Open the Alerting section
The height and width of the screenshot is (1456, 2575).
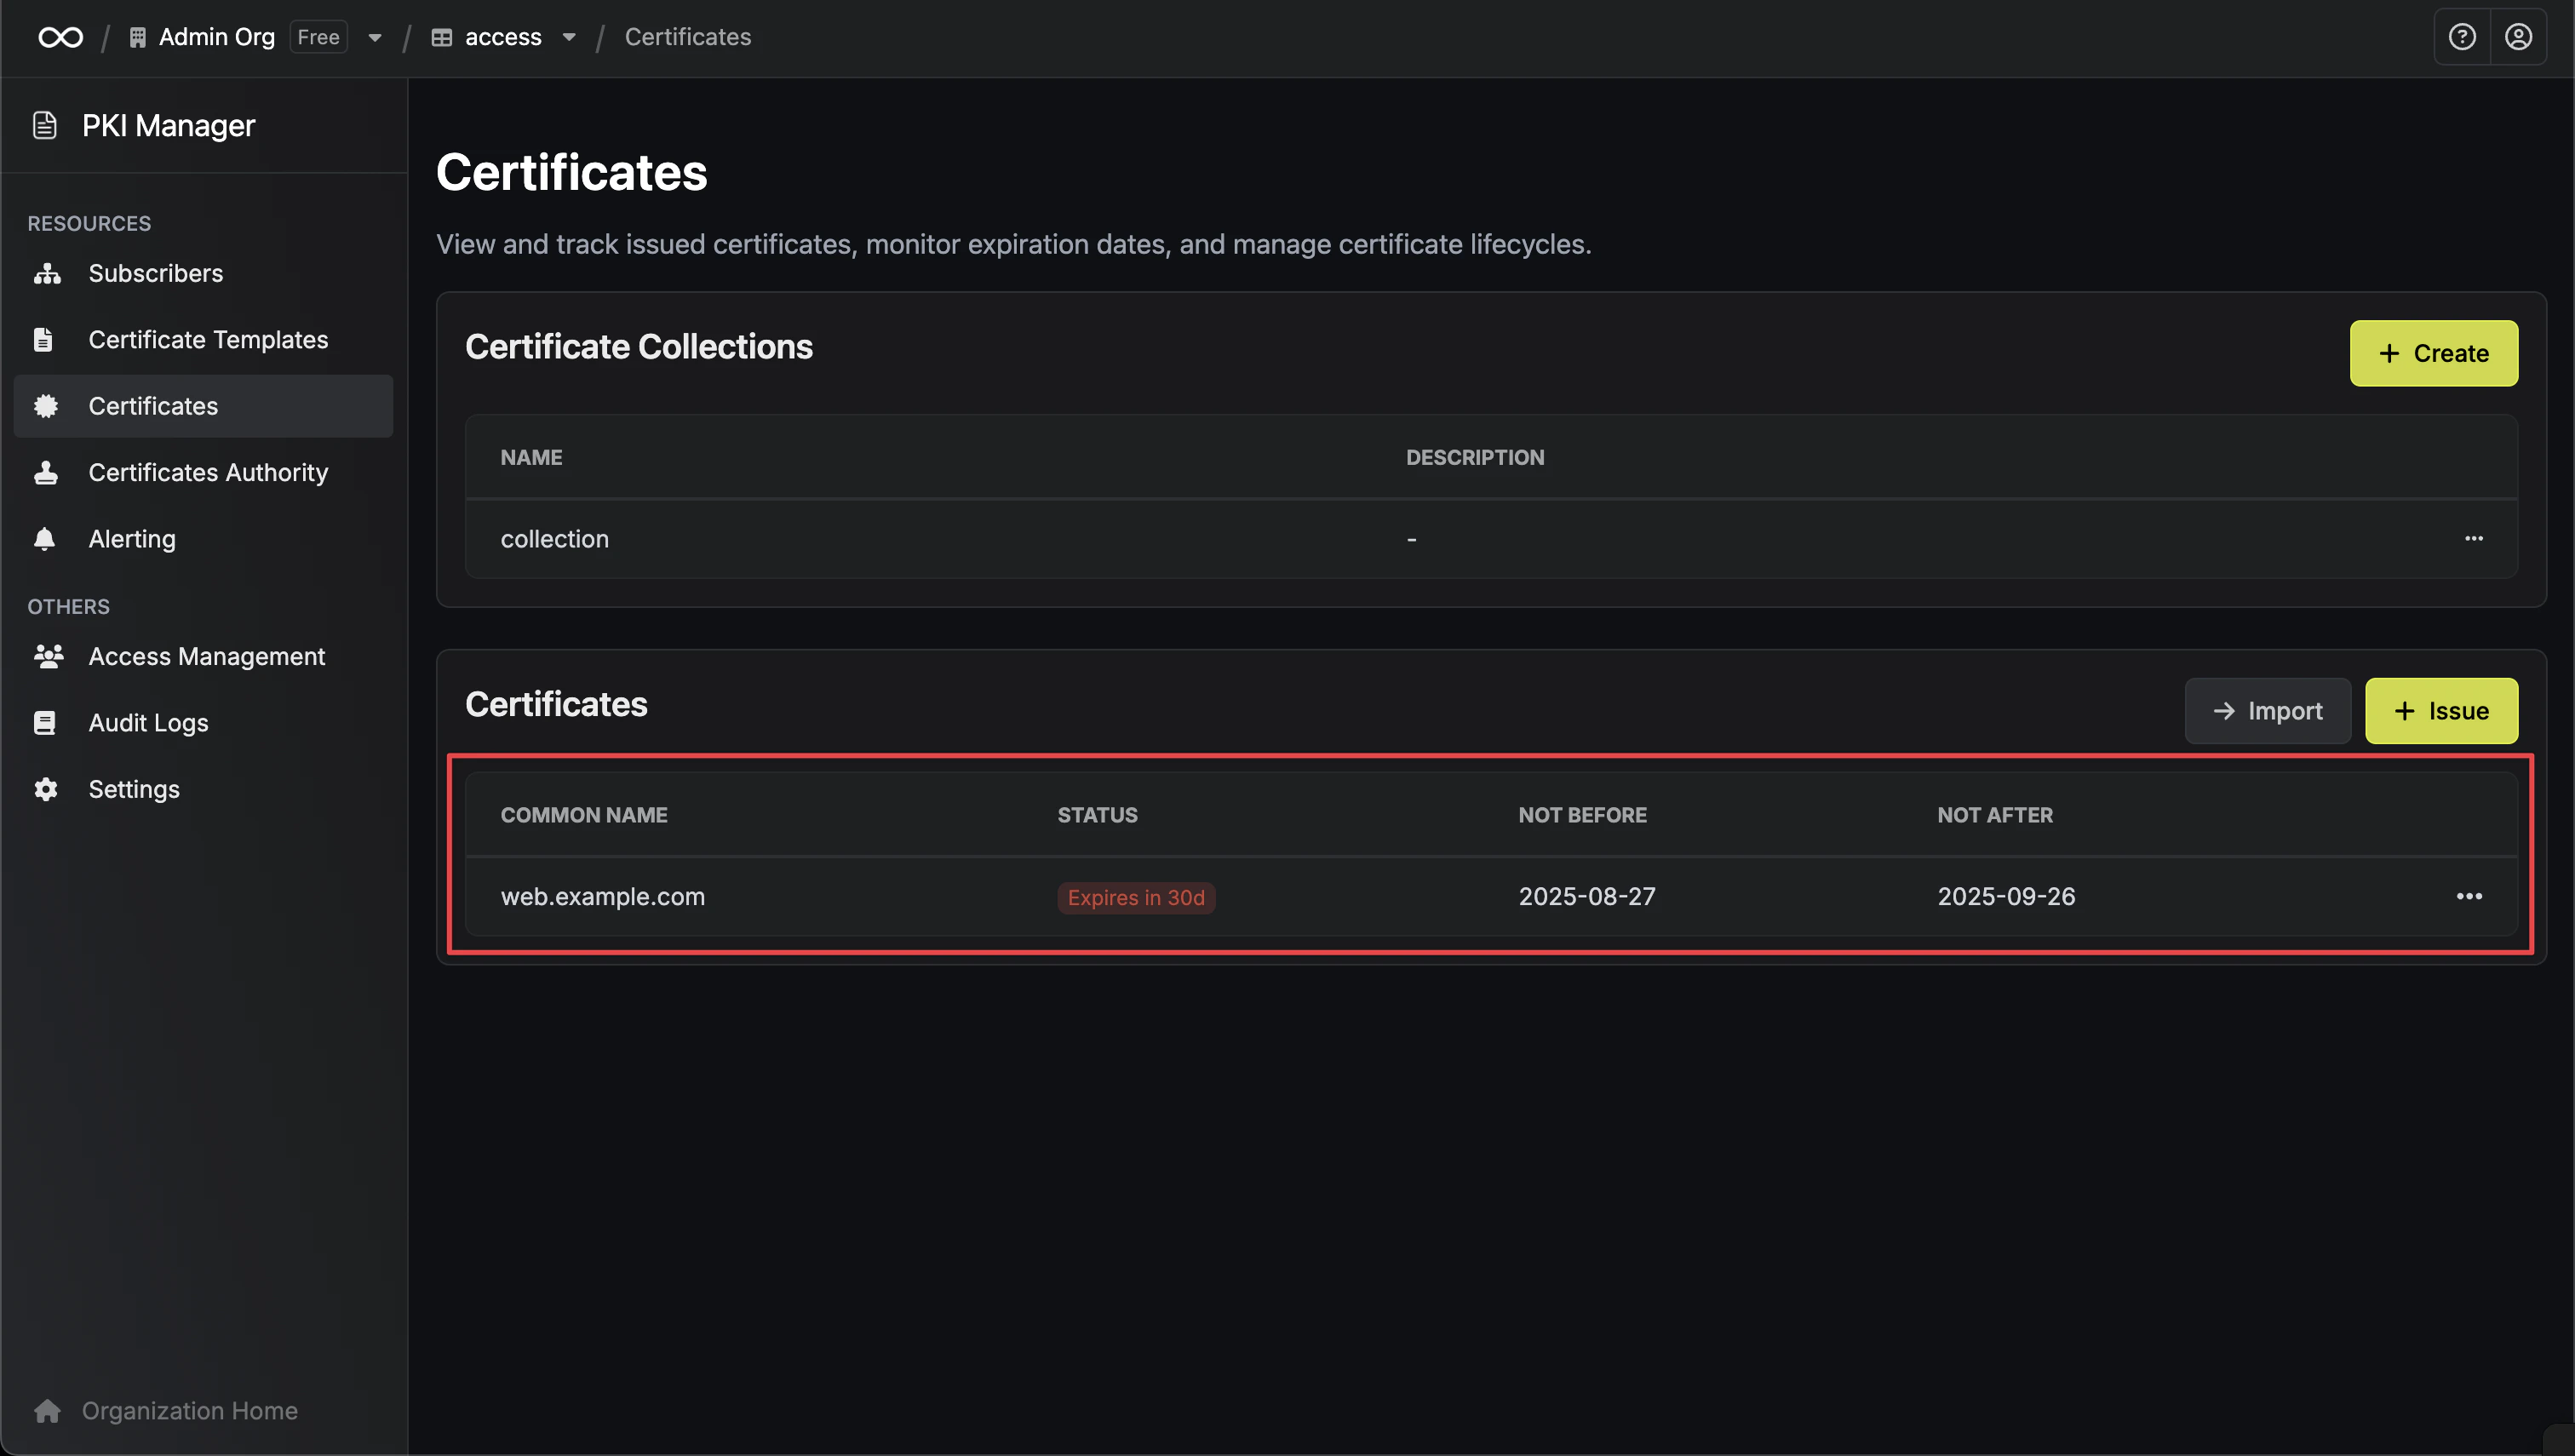click(203, 539)
